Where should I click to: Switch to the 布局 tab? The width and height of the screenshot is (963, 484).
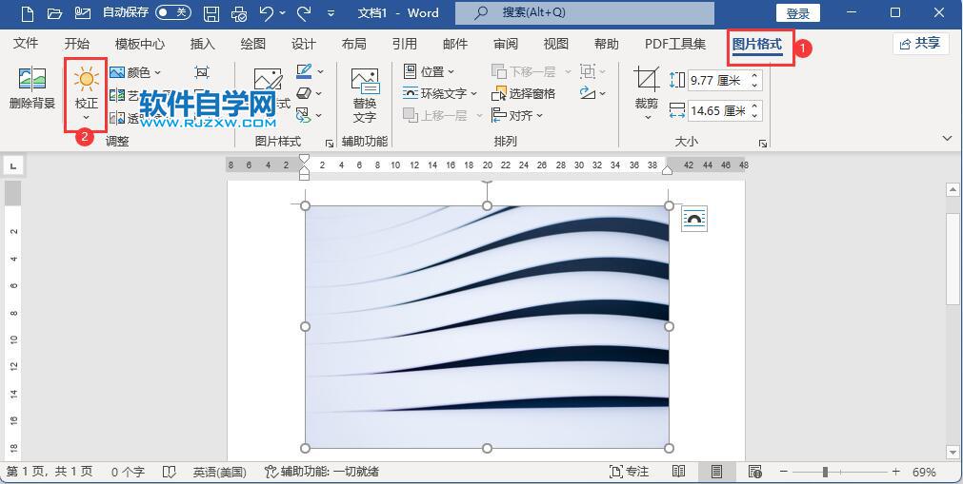[353, 44]
